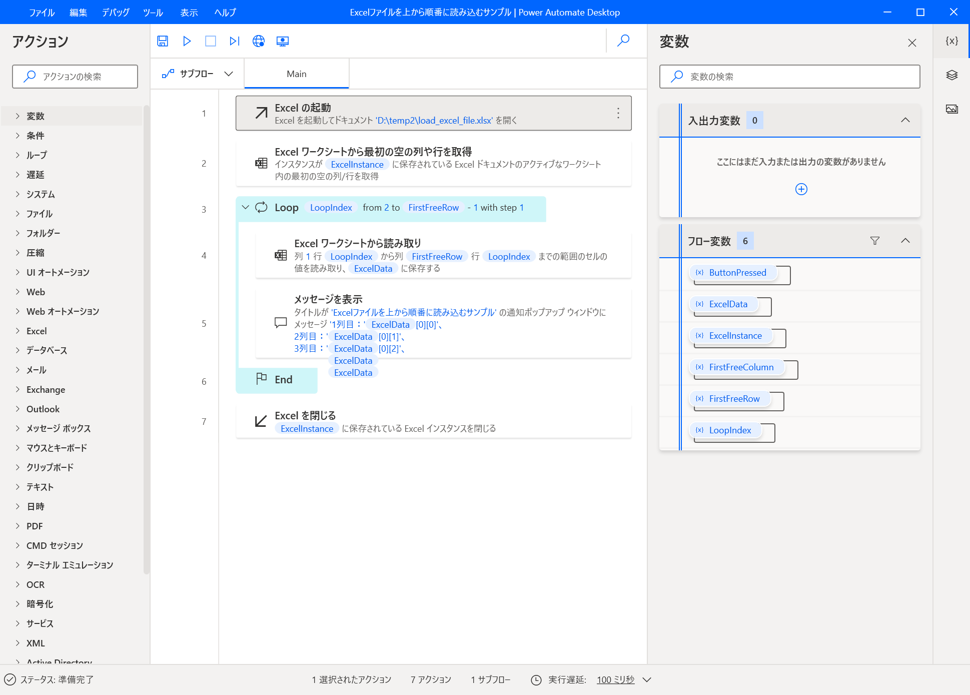Add input/output variable with plus icon
The width and height of the screenshot is (970, 695).
click(801, 189)
